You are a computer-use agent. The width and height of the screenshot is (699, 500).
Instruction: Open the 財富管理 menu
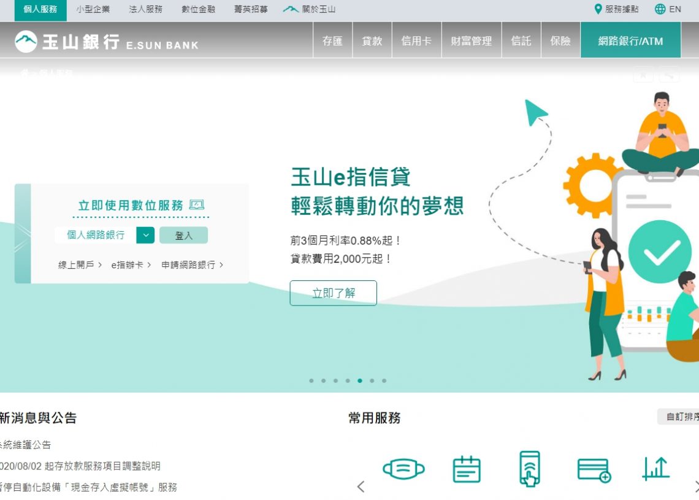click(x=471, y=40)
